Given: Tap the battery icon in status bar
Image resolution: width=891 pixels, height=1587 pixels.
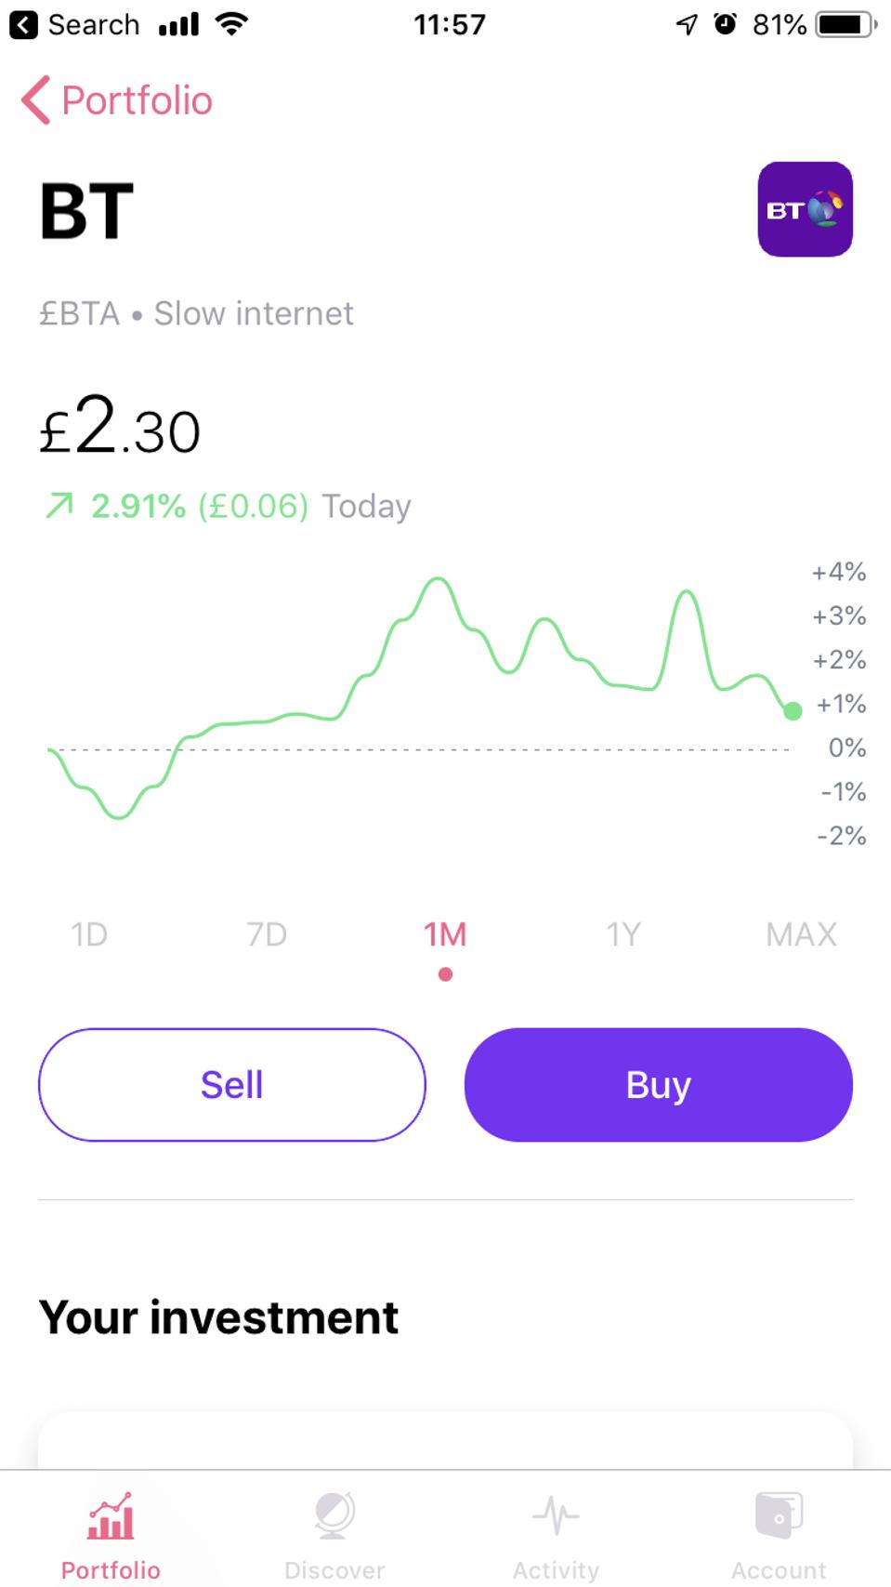Looking at the screenshot, I should tap(846, 24).
